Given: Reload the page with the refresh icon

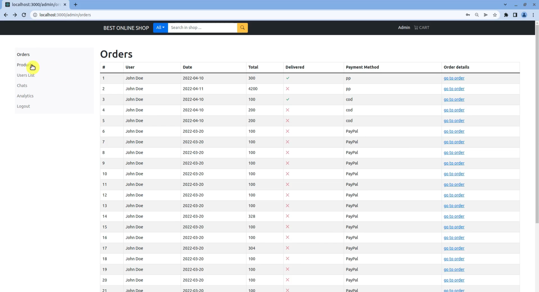Looking at the screenshot, I should (24, 15).
